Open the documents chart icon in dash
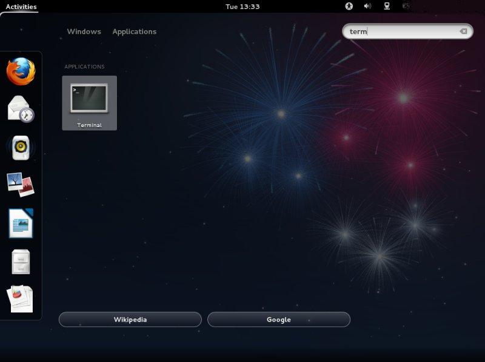485x362 pixels. click(x=21, y=298)
